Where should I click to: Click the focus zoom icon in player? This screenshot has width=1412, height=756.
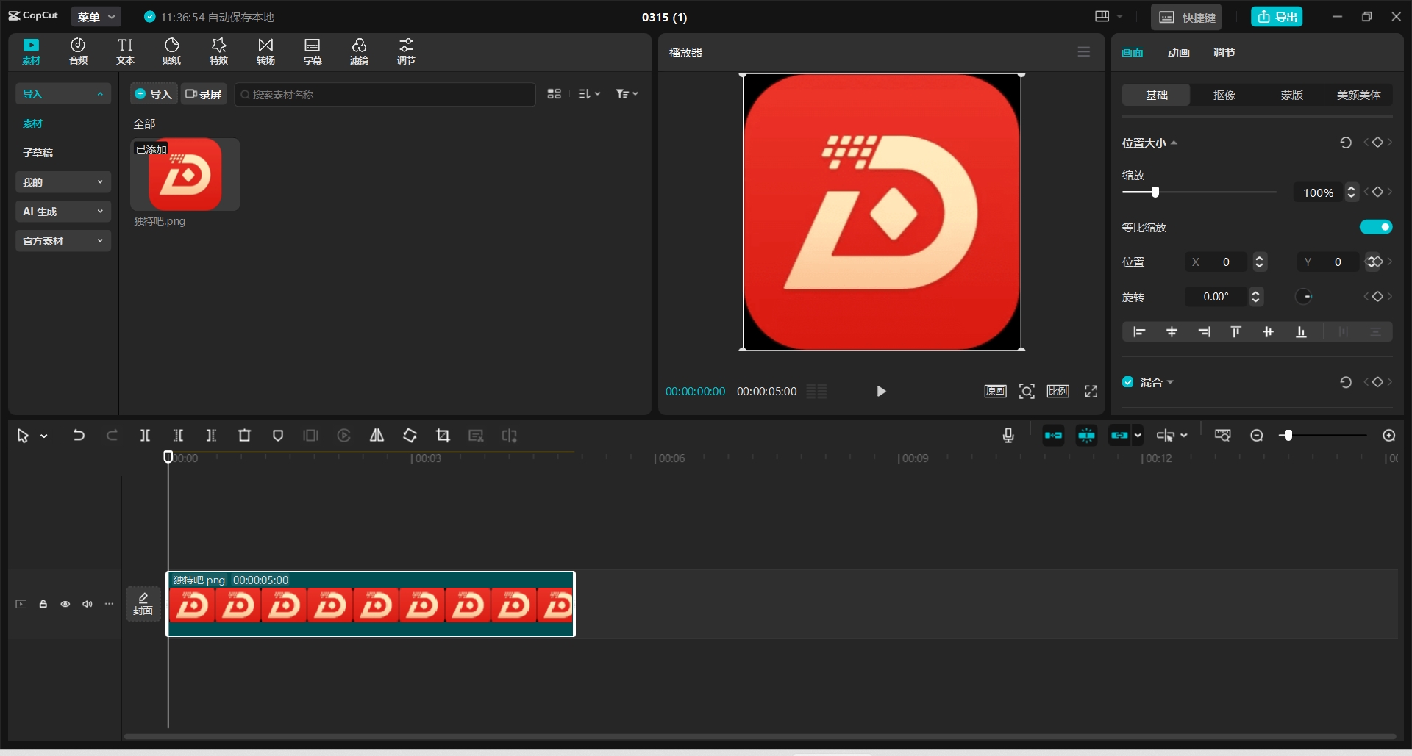click(1027, 392)
